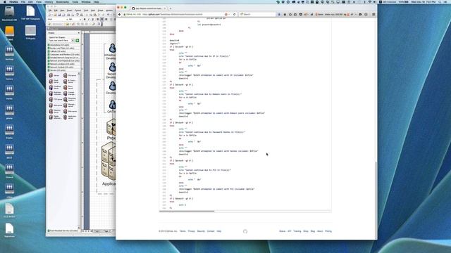This screenshot has width=451, height=253.
Task: Click the Blog footer link
Action: [313, 231]
